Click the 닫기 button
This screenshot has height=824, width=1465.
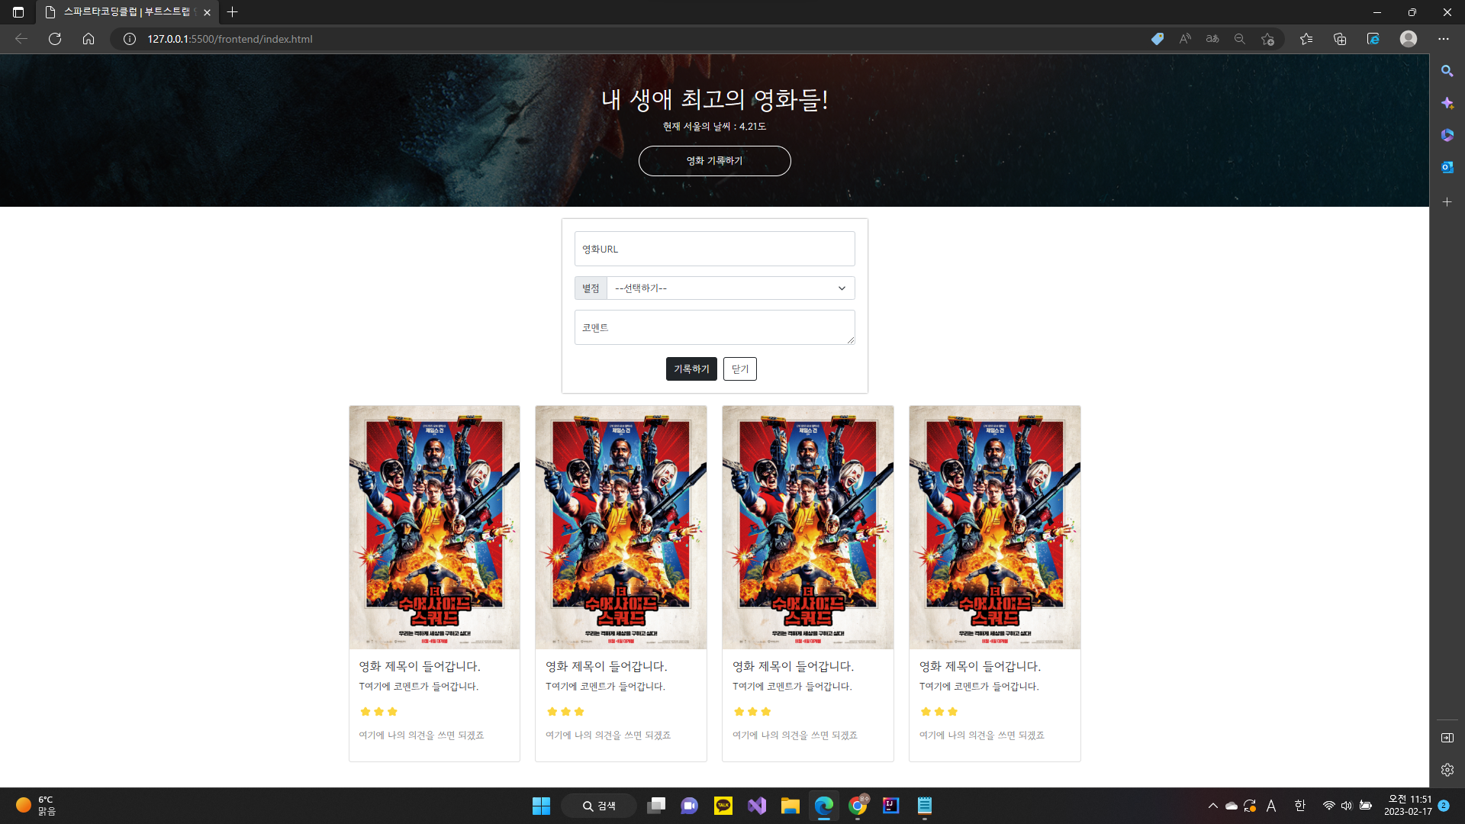(x=740, y=369)
